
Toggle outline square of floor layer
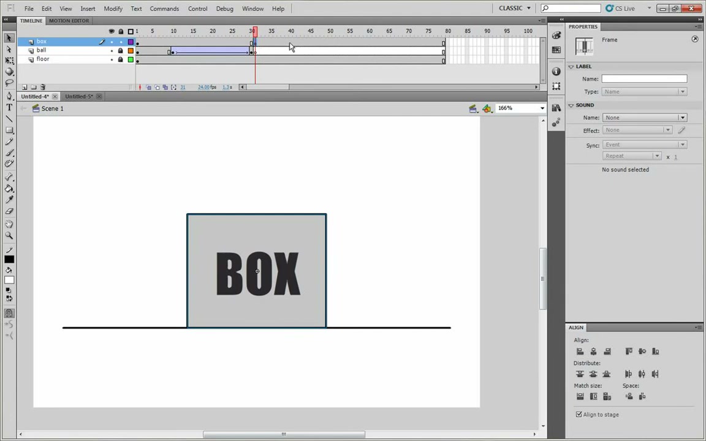coord(131,59)
